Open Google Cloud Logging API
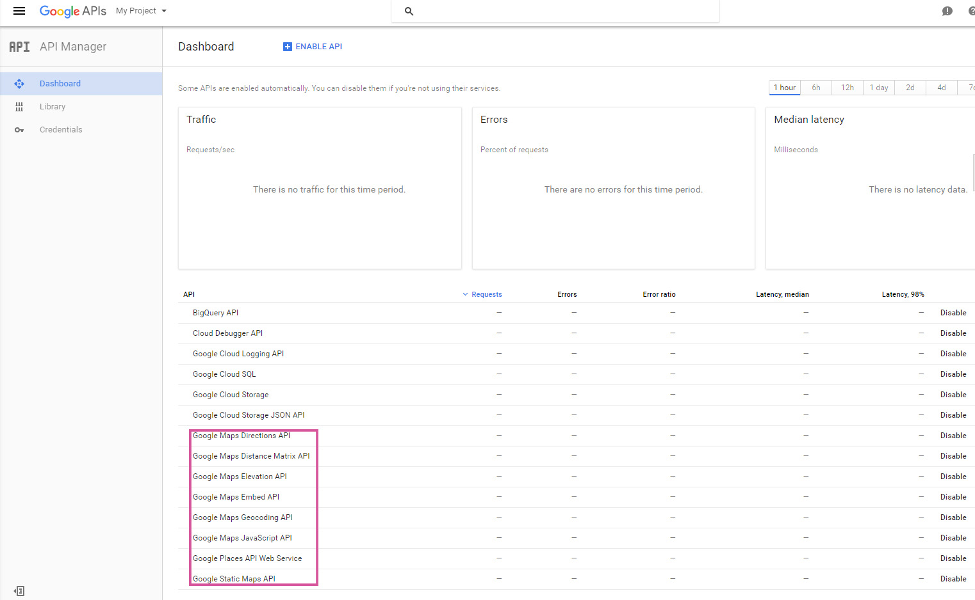Viewport: 975px width, 600px height. [238, 354]
